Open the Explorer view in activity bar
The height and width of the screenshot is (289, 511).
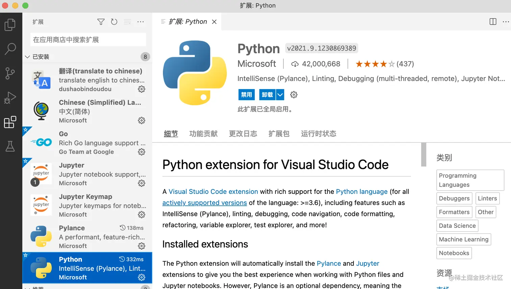coord(10,25)
